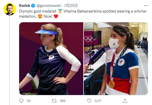Click the red heart emoji in tweet text

(x=56, y=16)
